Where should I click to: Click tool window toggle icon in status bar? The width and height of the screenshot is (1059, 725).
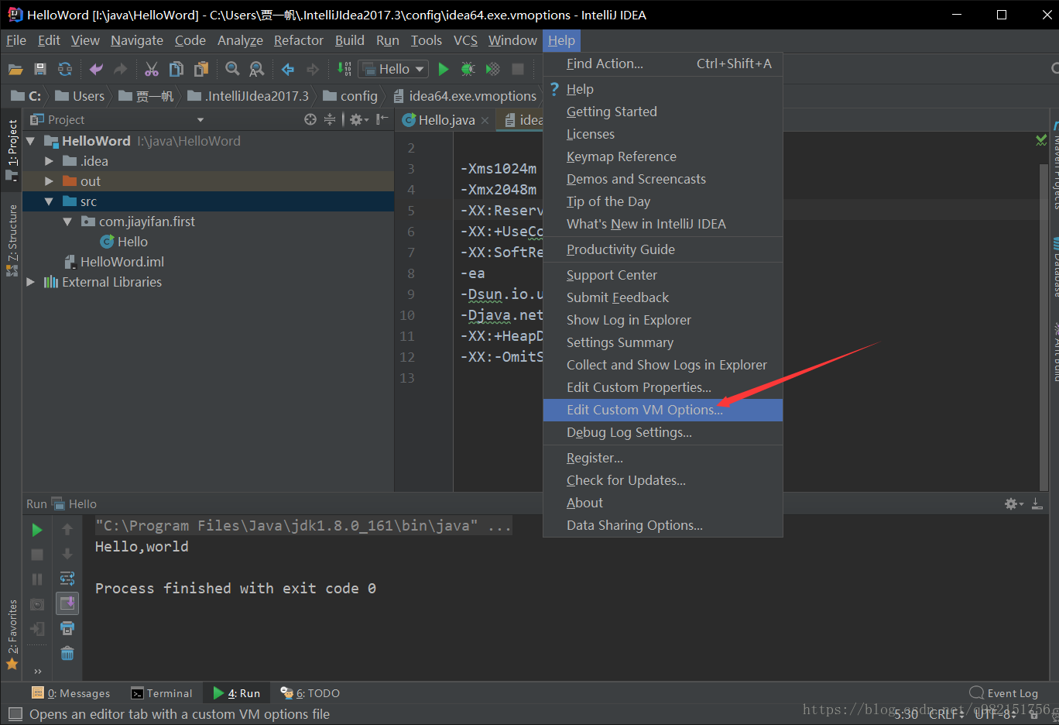(15, 713)
